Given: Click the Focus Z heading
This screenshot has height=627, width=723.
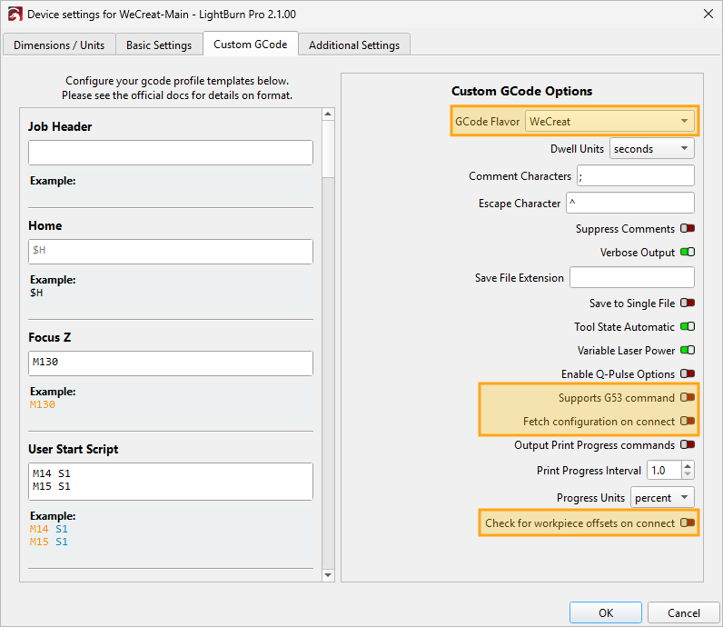Looking at the screenshot, I should 49,337.
